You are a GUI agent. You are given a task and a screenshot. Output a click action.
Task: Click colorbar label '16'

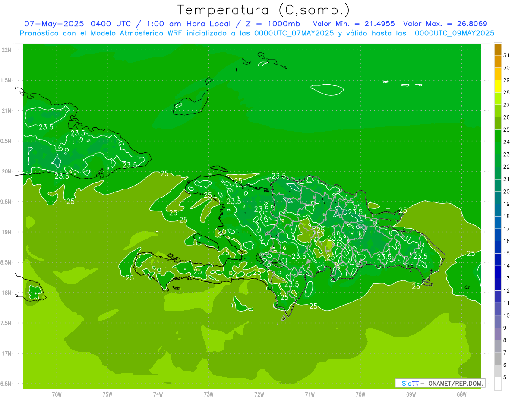pos(506,241)
